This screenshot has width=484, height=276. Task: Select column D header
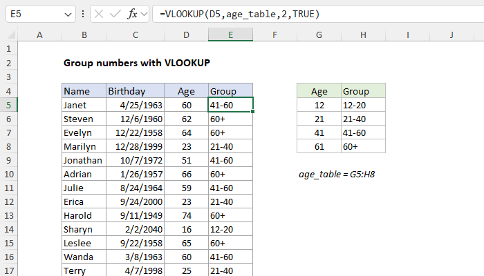[186, 34]
